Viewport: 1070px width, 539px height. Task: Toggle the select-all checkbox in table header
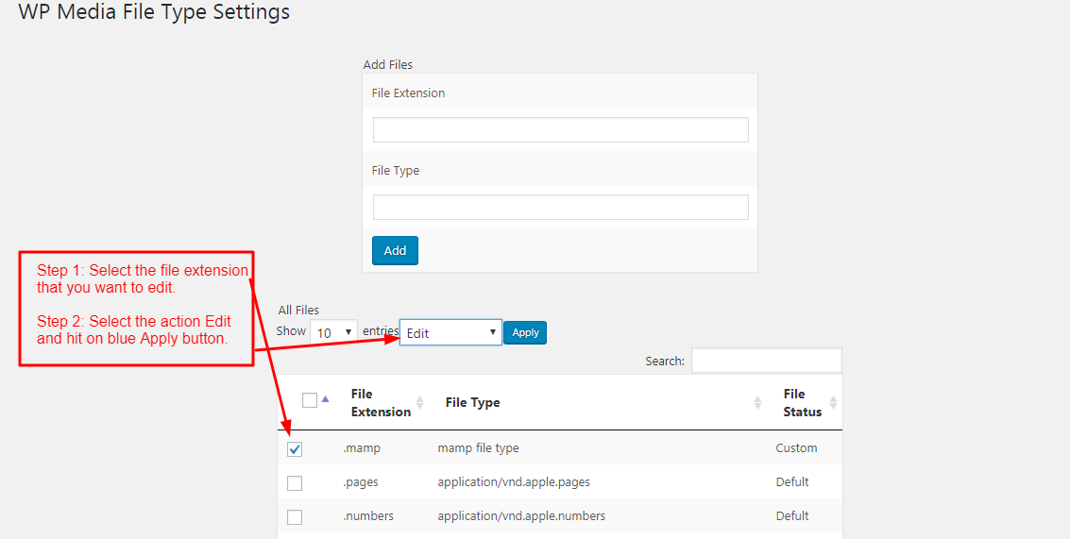click(310, 400)
